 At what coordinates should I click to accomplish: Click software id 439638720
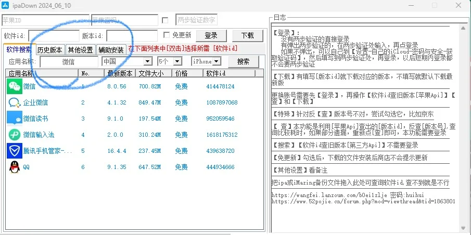(x=220, y=151)
